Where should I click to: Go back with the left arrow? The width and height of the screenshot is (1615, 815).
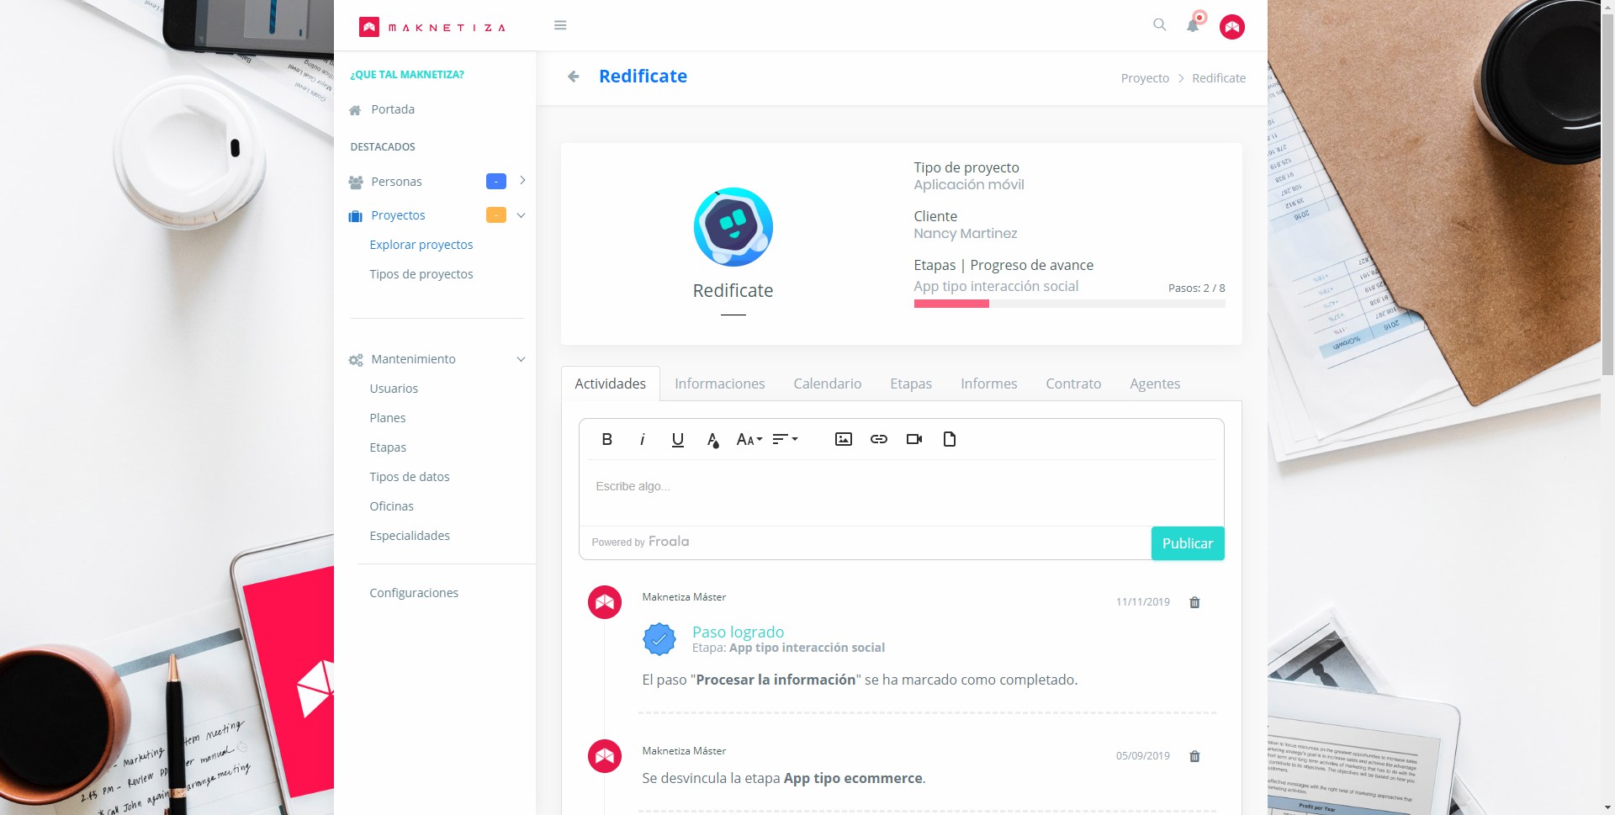tap(574, 77)
